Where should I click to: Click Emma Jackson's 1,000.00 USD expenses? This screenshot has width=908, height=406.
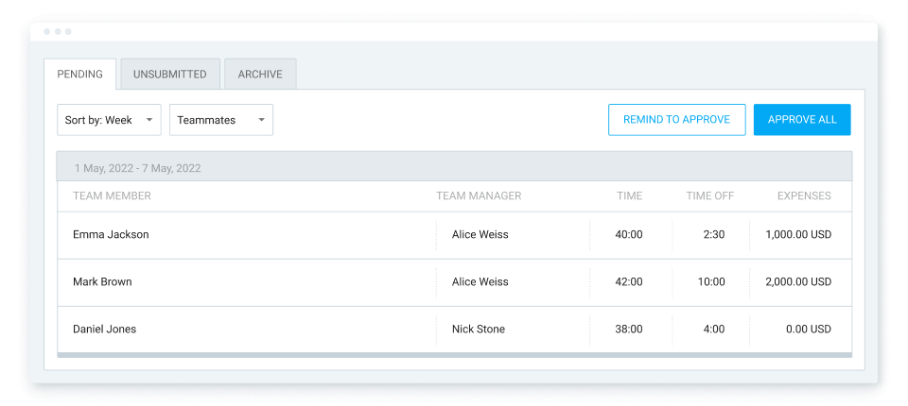pos(798,235)
